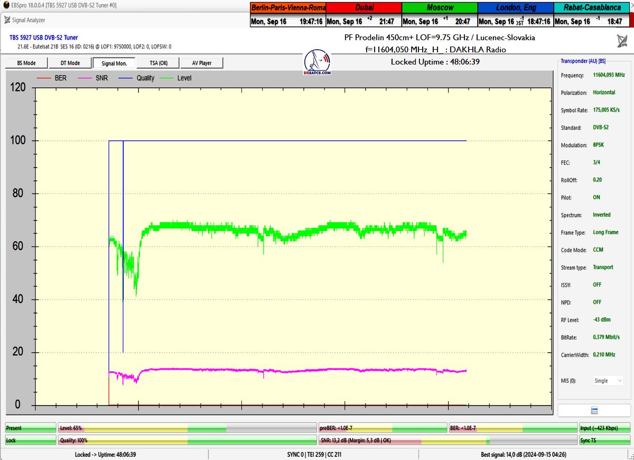634x460 pixels.
Task: Open the AV Player
Action: 202,63
